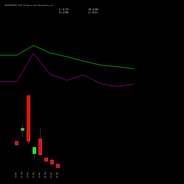Select the red candle for 19 May
The width and height of the screenshot is (184, 184).
(x=40, y=147)
